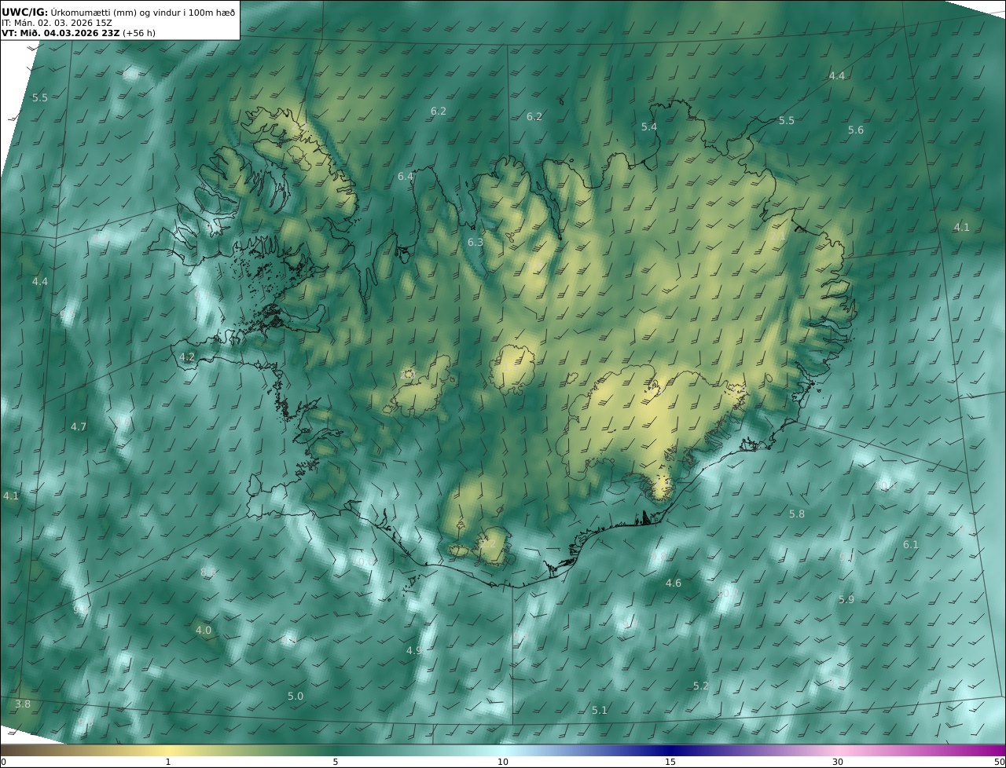Screen dimensions: 1006x768
Task: Click the 5.1 value label on the map
Action: click(x=600, y=710)
